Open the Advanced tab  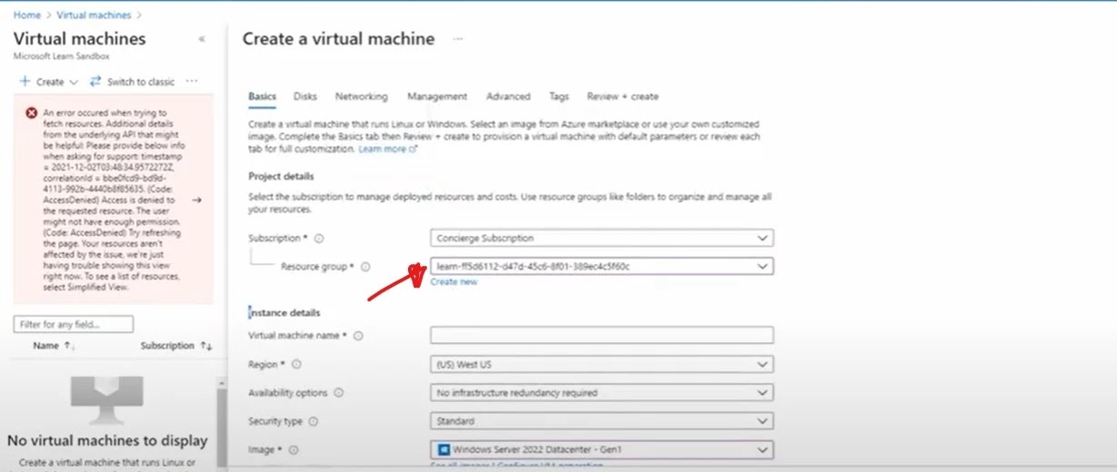(508, 96)
